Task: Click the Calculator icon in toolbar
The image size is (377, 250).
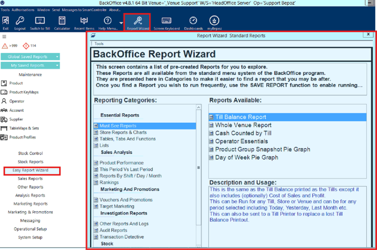Action: [x=62, y=23]
